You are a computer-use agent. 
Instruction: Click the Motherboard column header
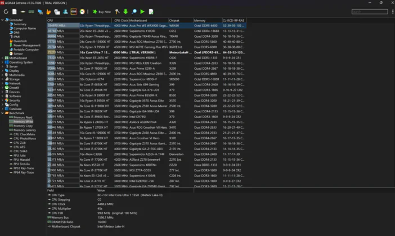pos(149,20)
